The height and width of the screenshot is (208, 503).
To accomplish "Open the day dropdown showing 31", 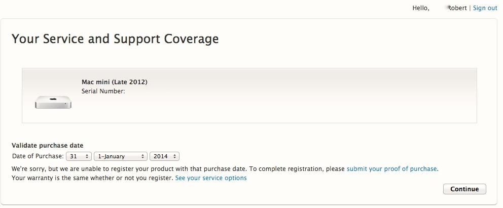I will coord(79,156).
